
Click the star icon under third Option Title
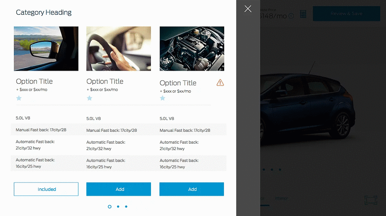click(163, 98)
